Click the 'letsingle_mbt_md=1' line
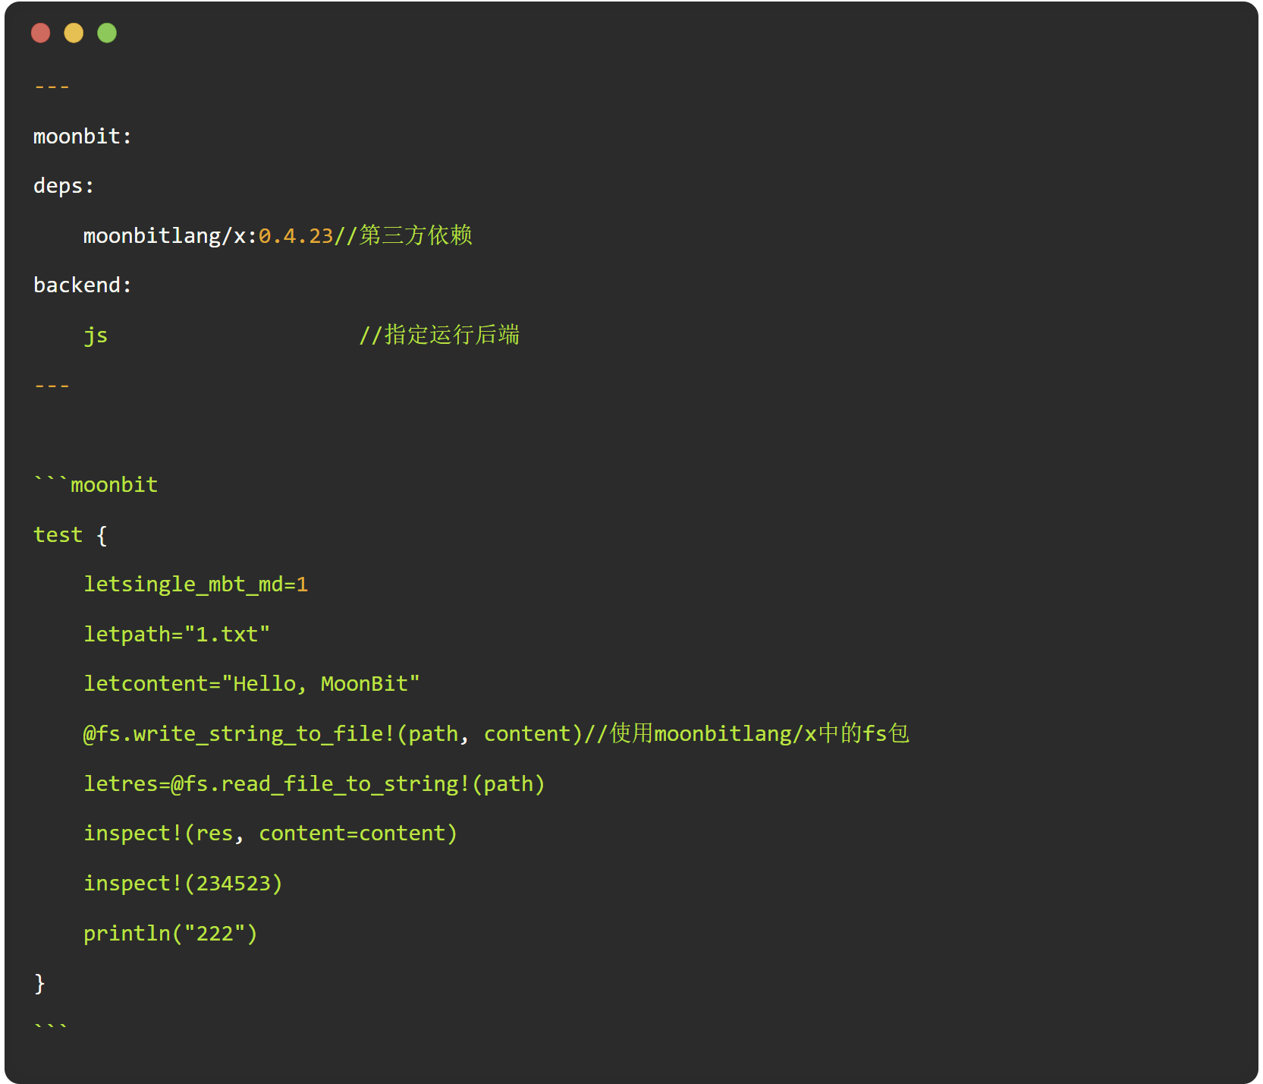 click(x=196, y=585)
